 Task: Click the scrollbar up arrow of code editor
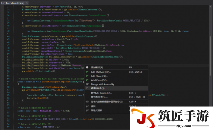click(210, 7)
